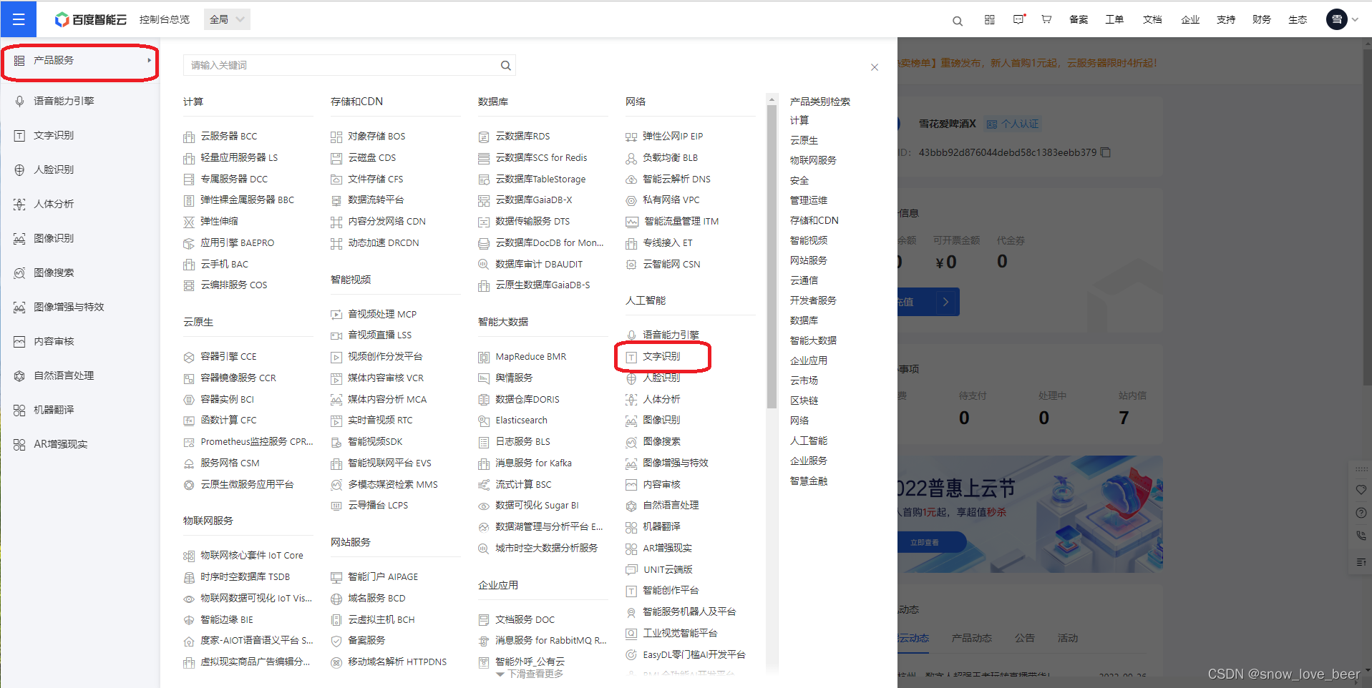Open the 文档 top menu
Viewport: 1372px width, 688px height.
[1152, 19]
